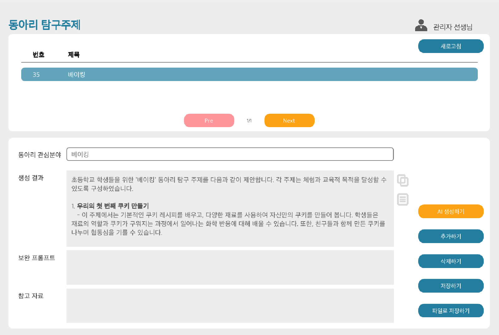The image size is (499, 335).
Task: Click the 제목 column header
Action: [74, 55]
